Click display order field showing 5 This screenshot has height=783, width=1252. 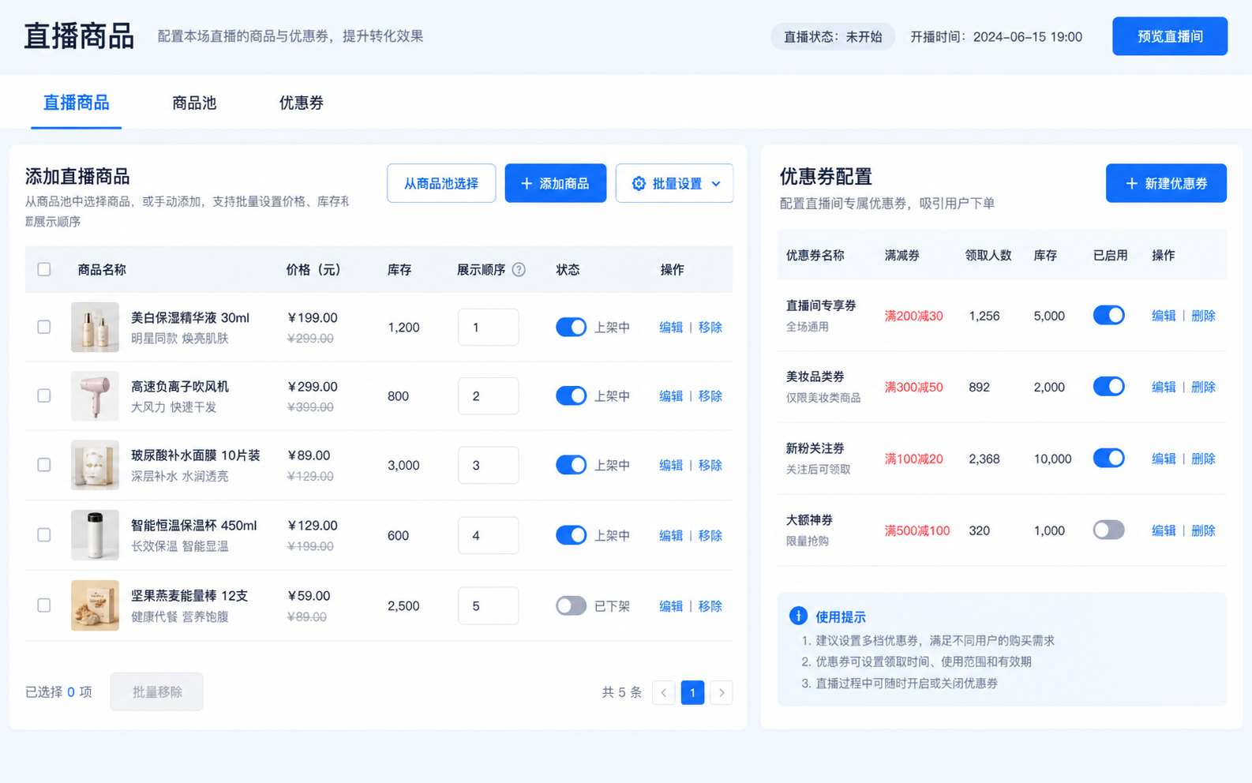(489, 606)
